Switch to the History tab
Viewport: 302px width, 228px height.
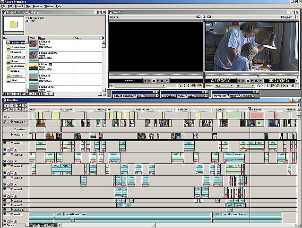233,96
